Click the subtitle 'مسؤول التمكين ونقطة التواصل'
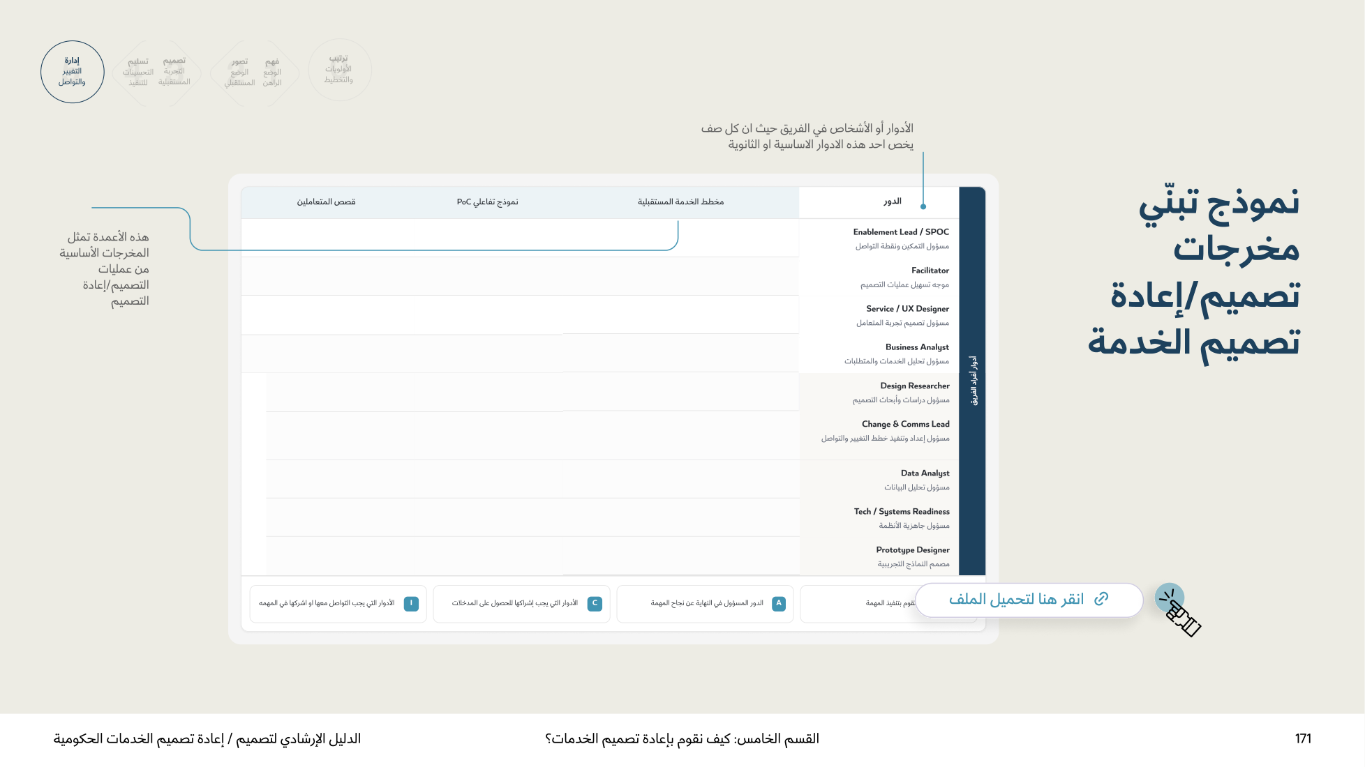The width and height of the screenshot is (1365, 767). coord(902,247)
